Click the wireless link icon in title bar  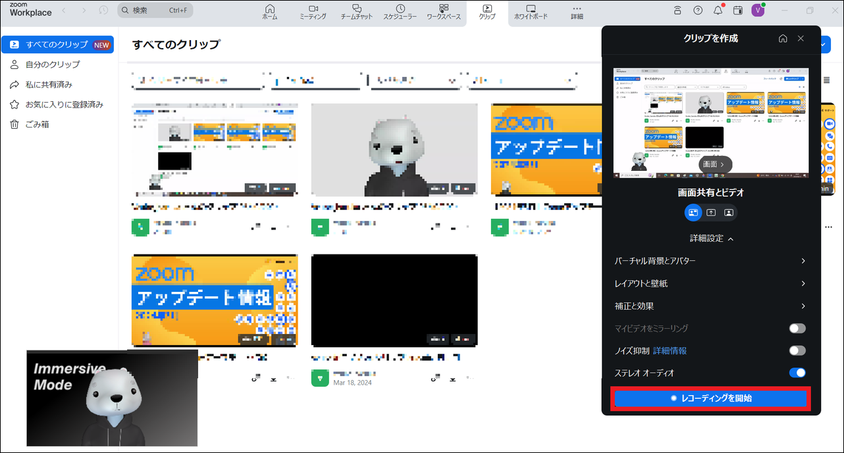coord(678,11)
